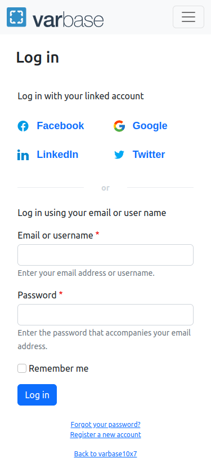Sign in with Twitter text link
211x458 pixels.
pyautogui.click(x=149, y=154)
